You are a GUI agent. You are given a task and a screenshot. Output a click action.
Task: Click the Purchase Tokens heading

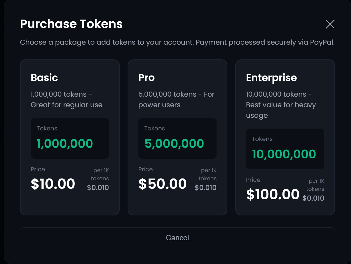[71, 24]
